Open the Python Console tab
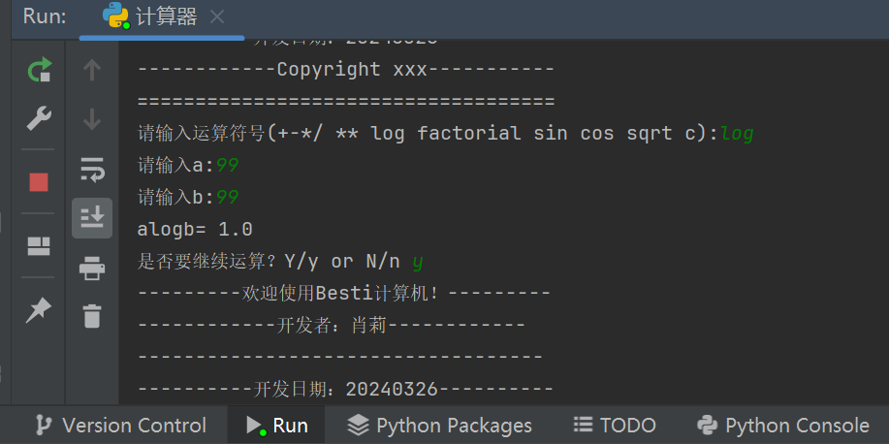889x444 pixels. tap(783, 426)
